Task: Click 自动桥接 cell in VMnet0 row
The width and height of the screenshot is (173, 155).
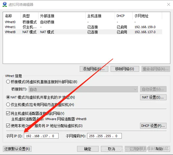Action: (x=47, y=22)
